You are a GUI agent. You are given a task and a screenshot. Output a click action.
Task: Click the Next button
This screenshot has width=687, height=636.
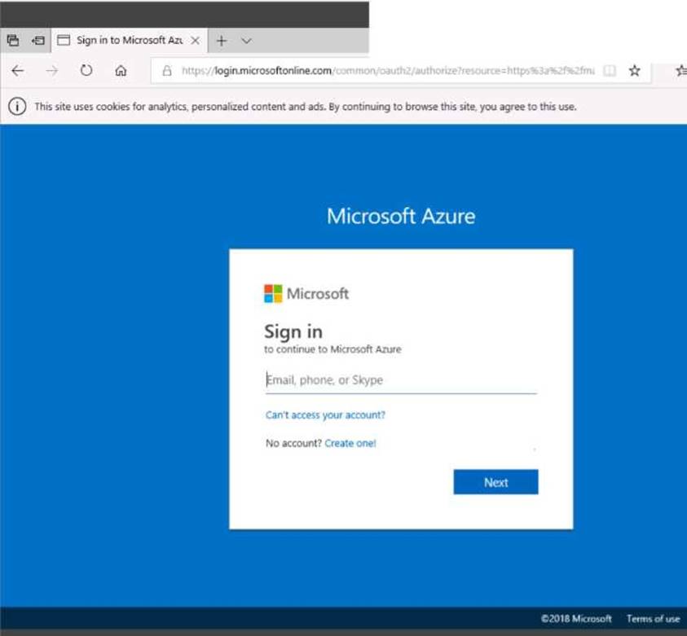496,482
